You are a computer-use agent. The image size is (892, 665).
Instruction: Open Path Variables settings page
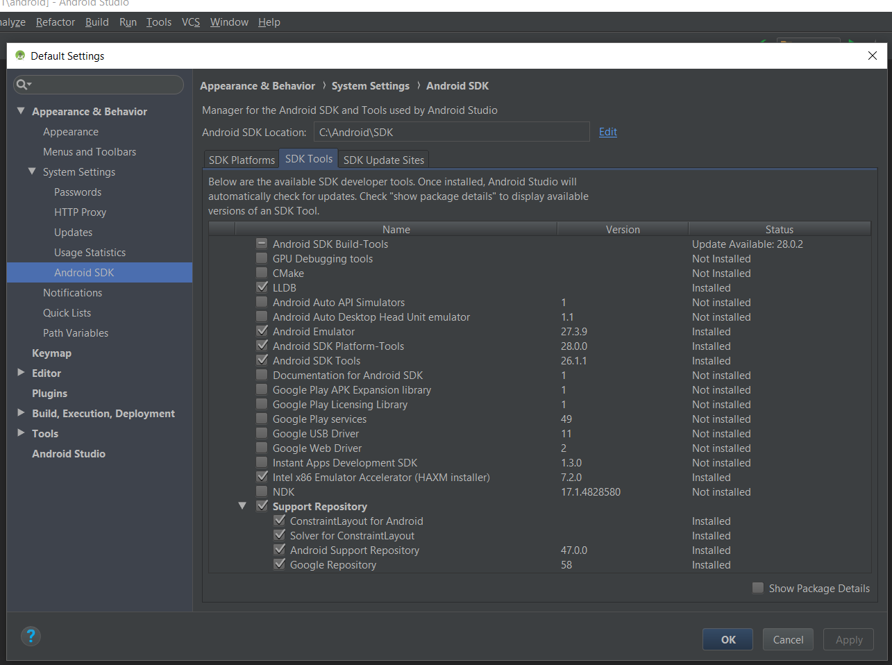(x=76, y=333)
